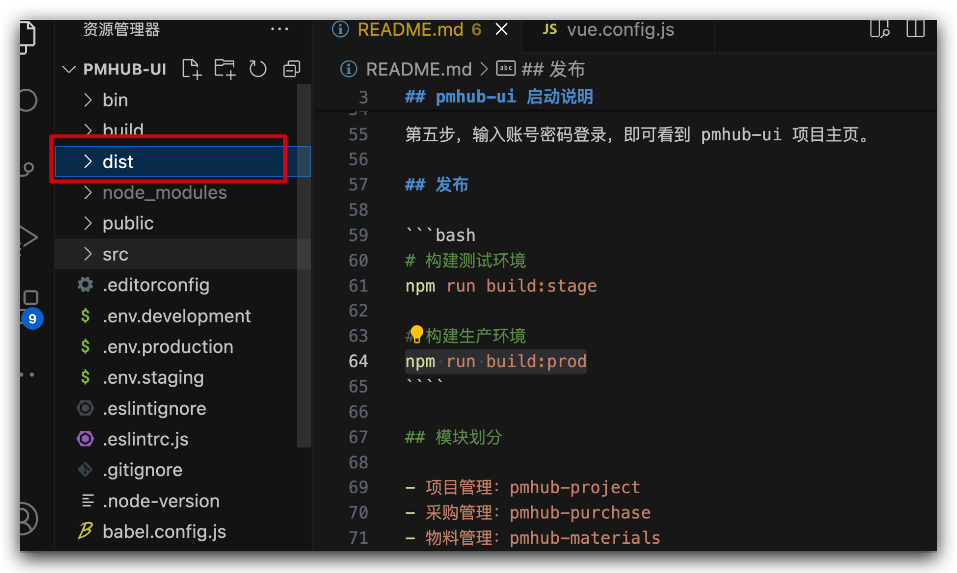Image resolution: width=957 pixels, height=573 pixels.
Task: Open the Search view in the activity bar
Action: pyautogui.click(x=31, y=101)
